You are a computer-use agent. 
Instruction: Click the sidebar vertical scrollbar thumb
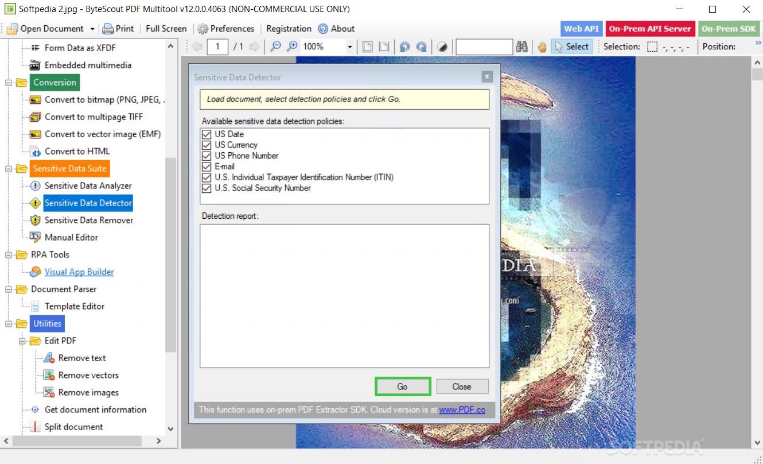(x=170, y=254)
